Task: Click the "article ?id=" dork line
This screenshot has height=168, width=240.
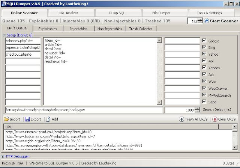Action: pos(53,45)
